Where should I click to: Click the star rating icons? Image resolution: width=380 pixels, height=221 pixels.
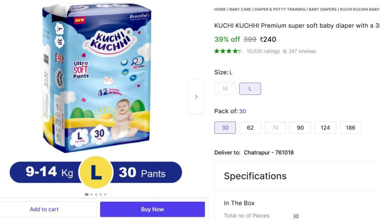(228, 51)
